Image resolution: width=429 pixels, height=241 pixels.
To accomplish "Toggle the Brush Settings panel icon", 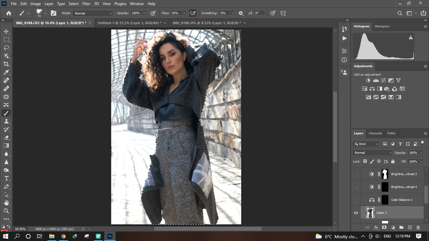I will pos(54,13).
